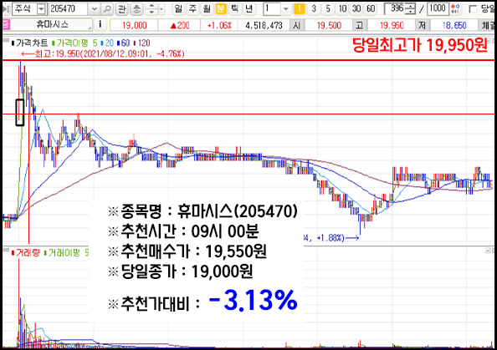Click the 4,518,473 trading volume value
This screenshot has height=350, width=497.
click(x=264, y=25)
